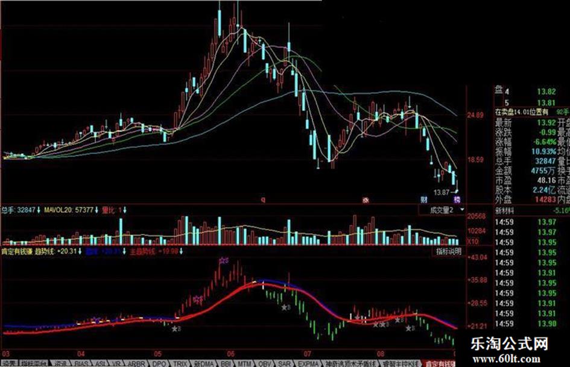Image resolution: width=570 pixels, height=367 pixels.
Task: Click the 13.87 low price label
Action: tap(442, 192)
